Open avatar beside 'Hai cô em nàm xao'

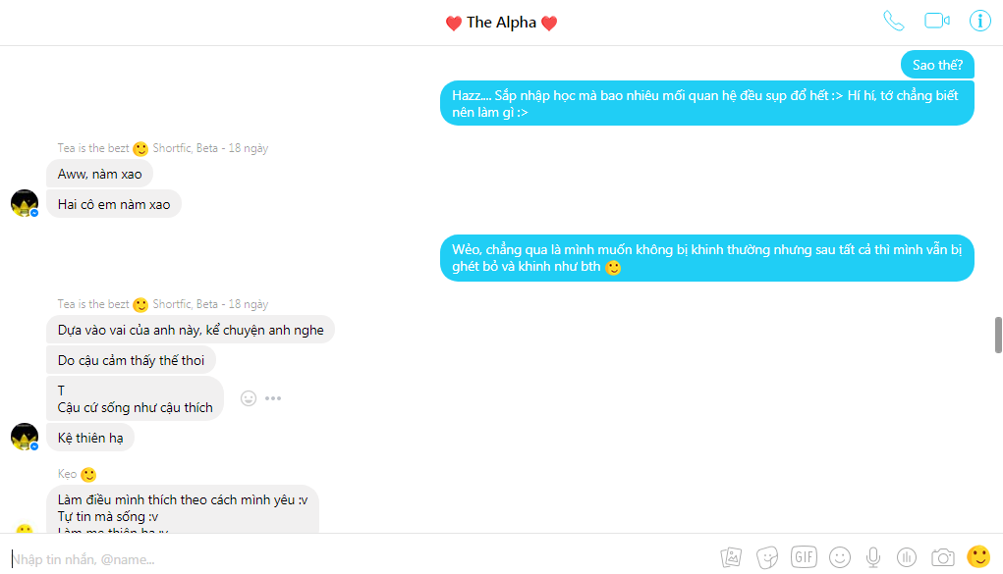tap(25, 203)
